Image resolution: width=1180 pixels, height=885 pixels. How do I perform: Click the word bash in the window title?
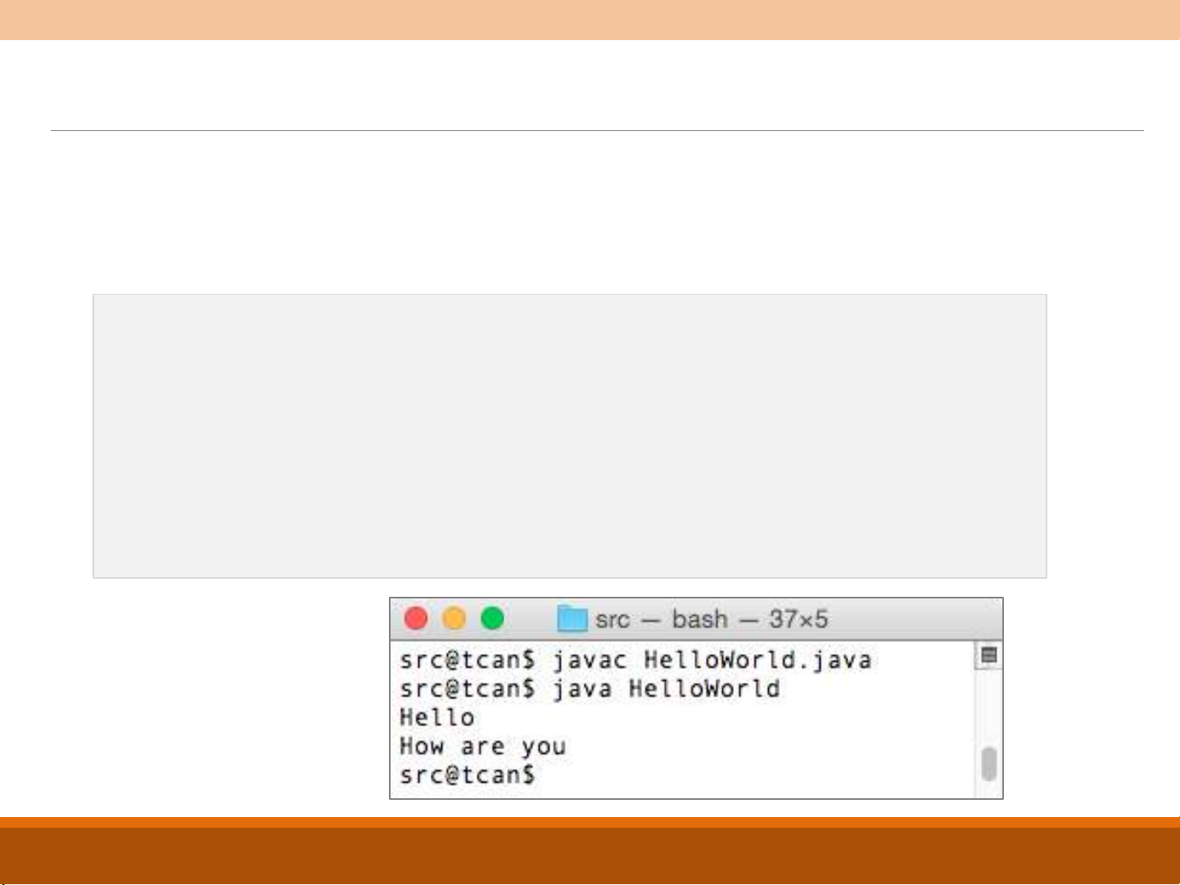tap(699, 619)
